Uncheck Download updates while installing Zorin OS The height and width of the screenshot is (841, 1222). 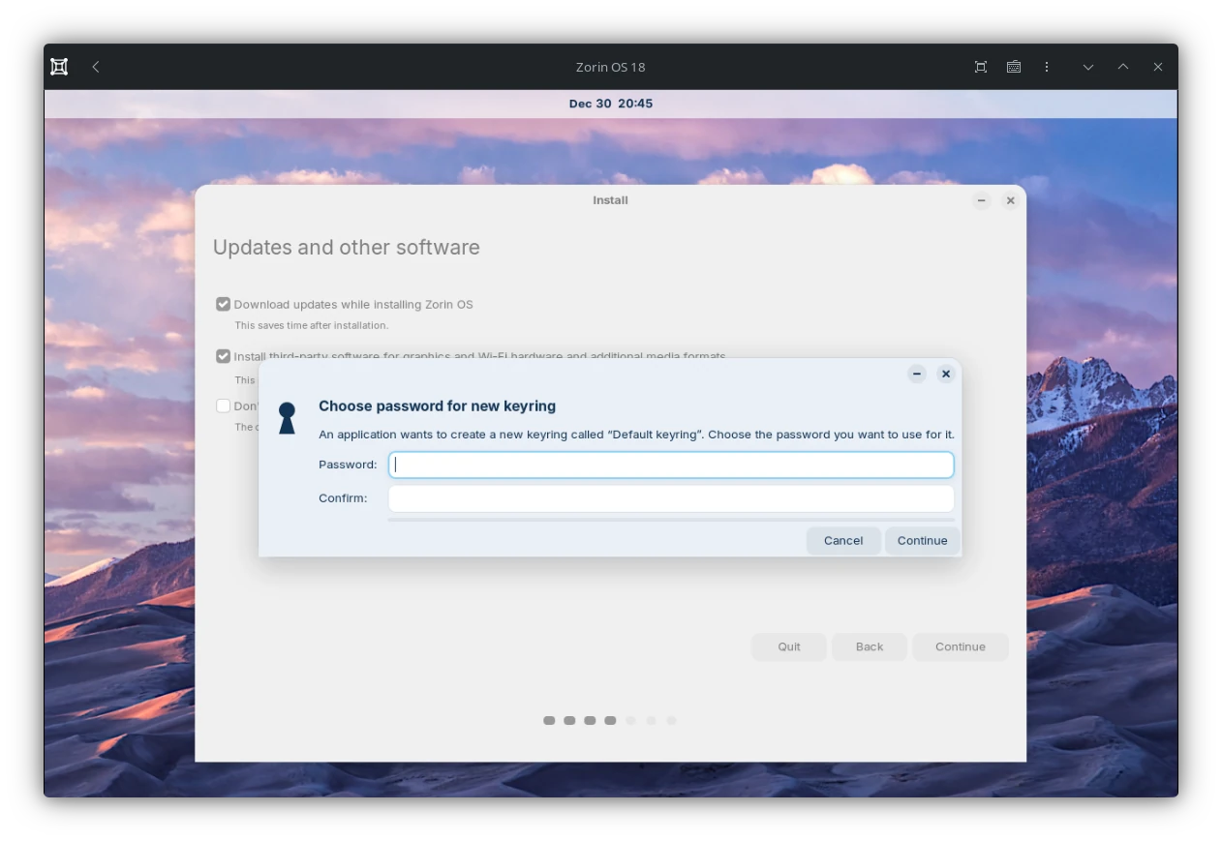tap(223, 304)
